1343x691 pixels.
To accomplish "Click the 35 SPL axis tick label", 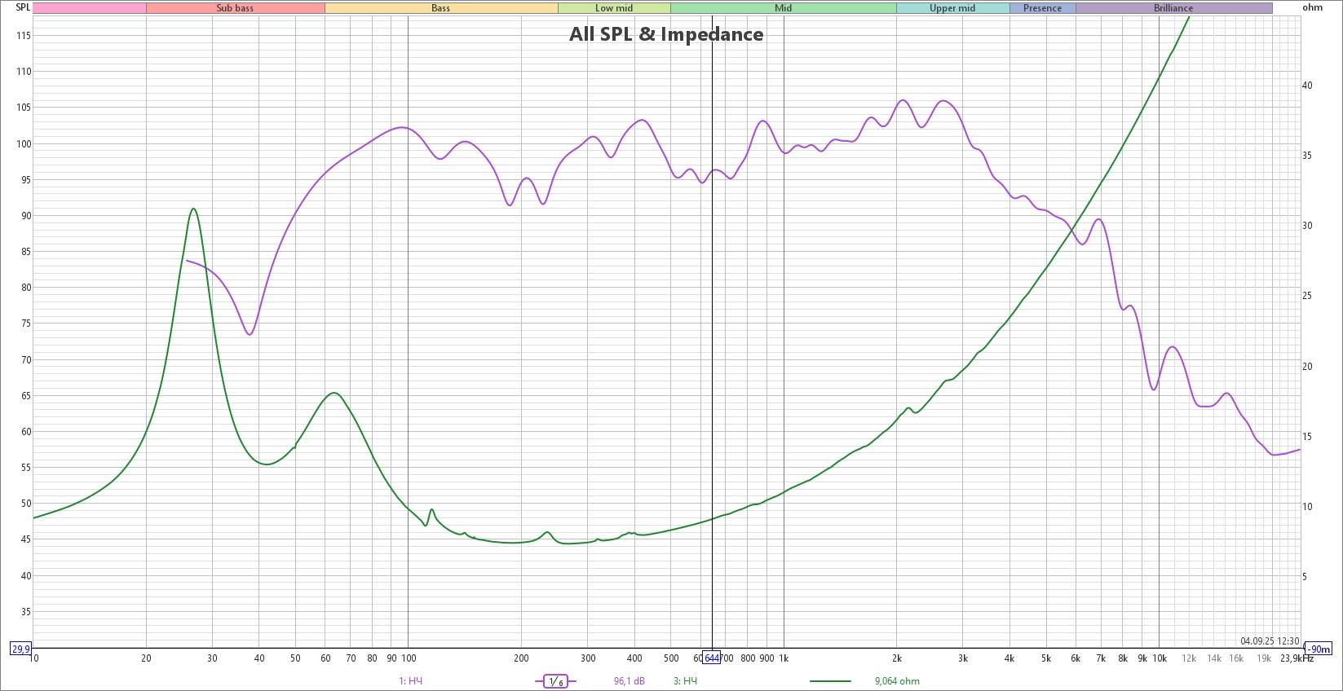I will pyautogui.click(x=25, y=612).
